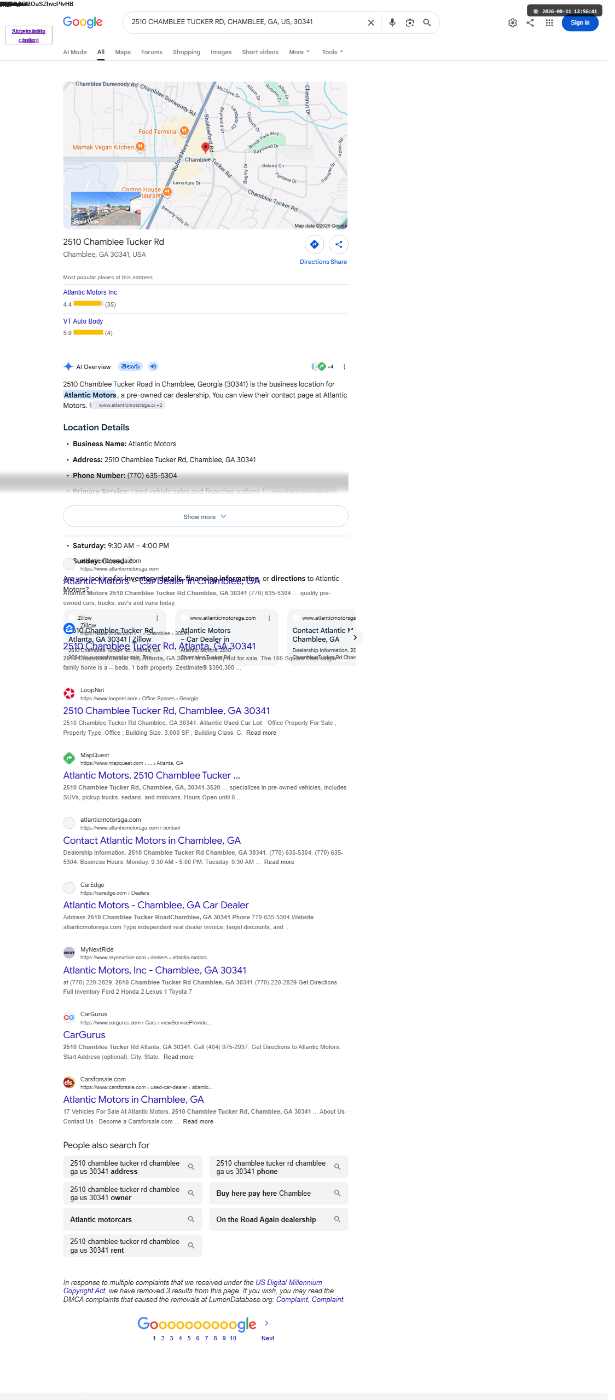The width and height of the screenshot is (615, 1400).
Task: Switch to Images tab
Action: 221,52
